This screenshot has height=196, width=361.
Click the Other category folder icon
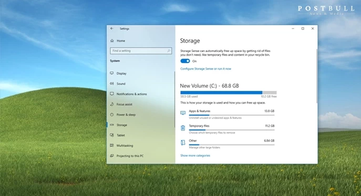[183, 143]
